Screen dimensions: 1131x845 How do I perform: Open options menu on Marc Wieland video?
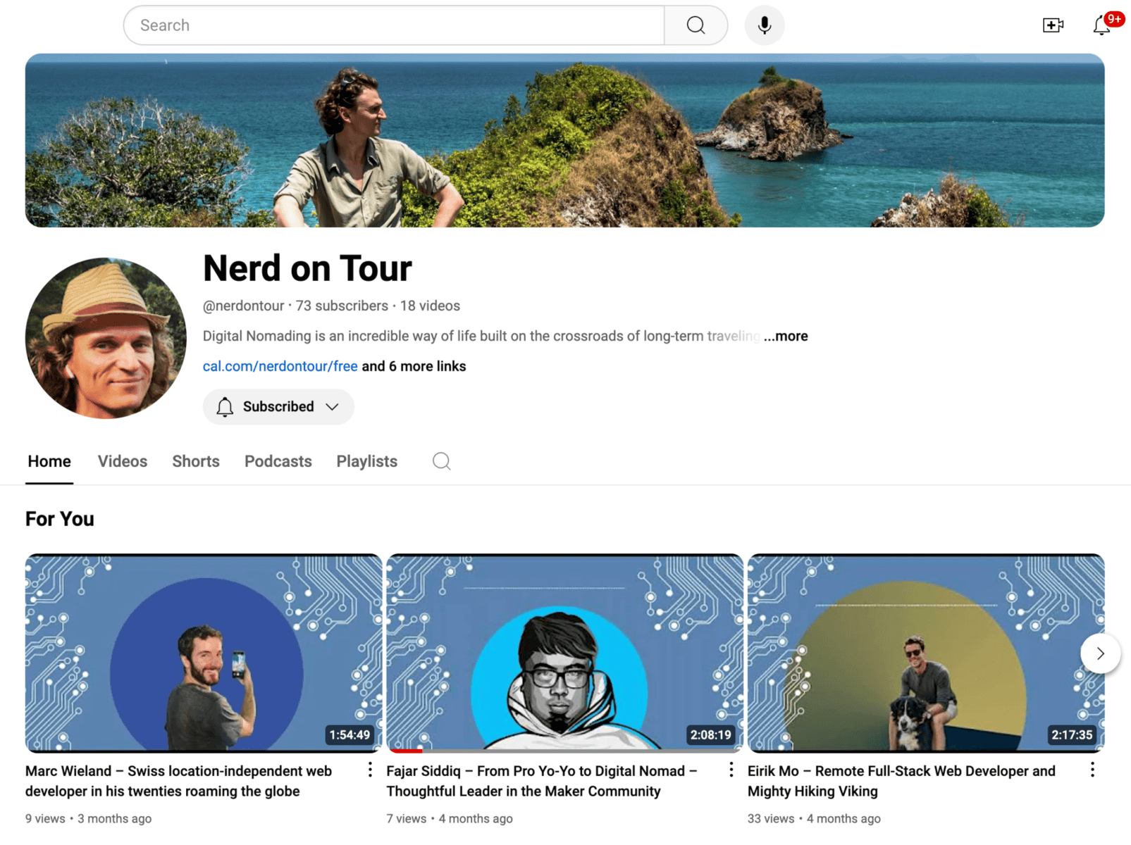(370, 770)
